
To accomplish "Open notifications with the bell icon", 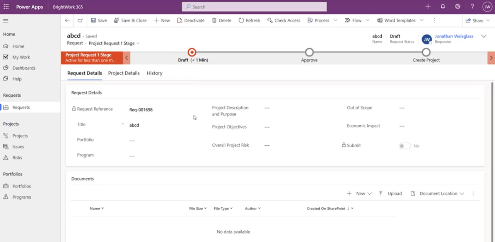I will pyautogui.click(x=442, y=7).
